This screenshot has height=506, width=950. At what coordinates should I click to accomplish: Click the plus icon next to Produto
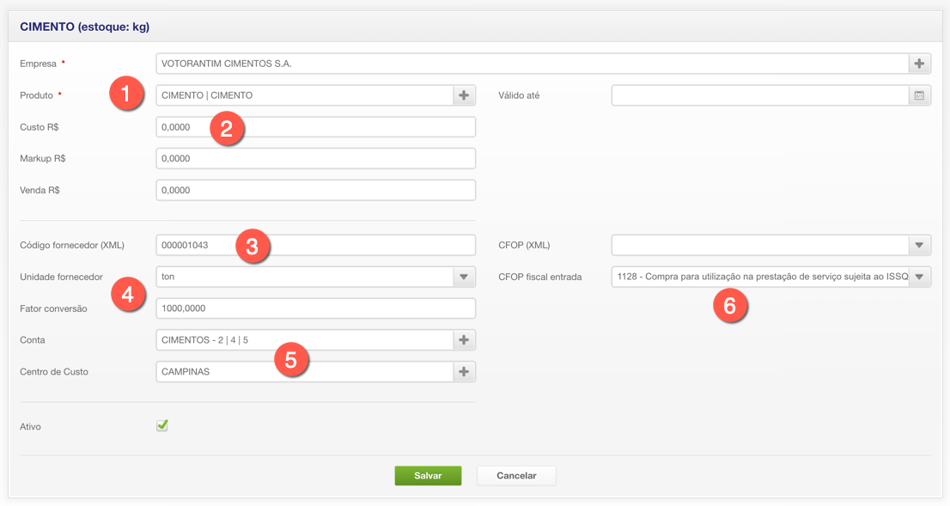(464, 95)
